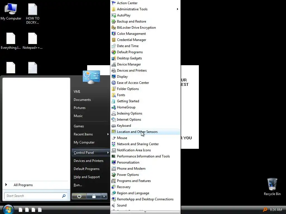Click Folder Options icon

114,89
